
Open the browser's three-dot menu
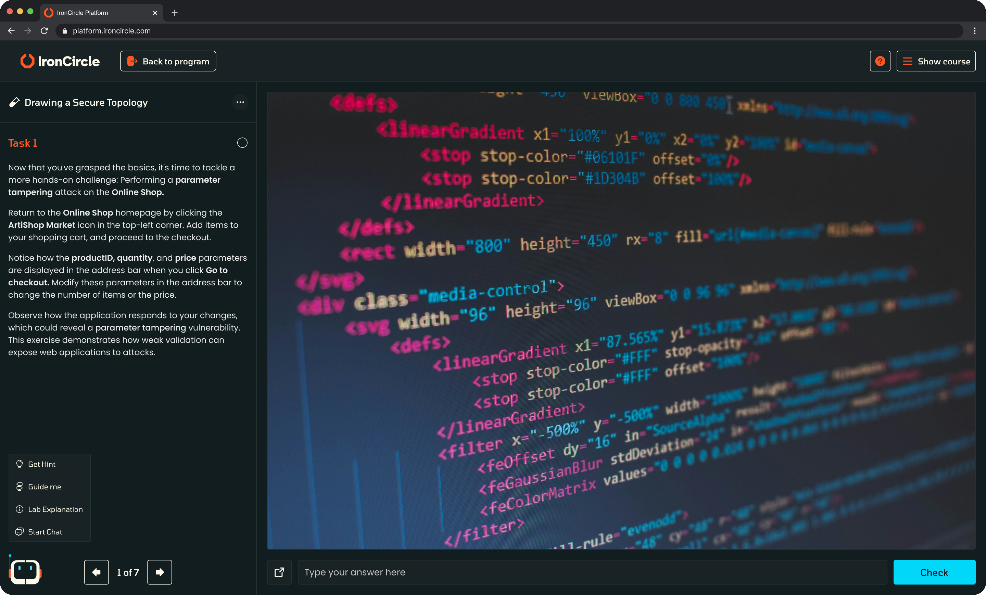(x=974, y=31)
